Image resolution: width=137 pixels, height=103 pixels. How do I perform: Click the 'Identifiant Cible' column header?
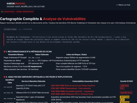coord(10,81)
